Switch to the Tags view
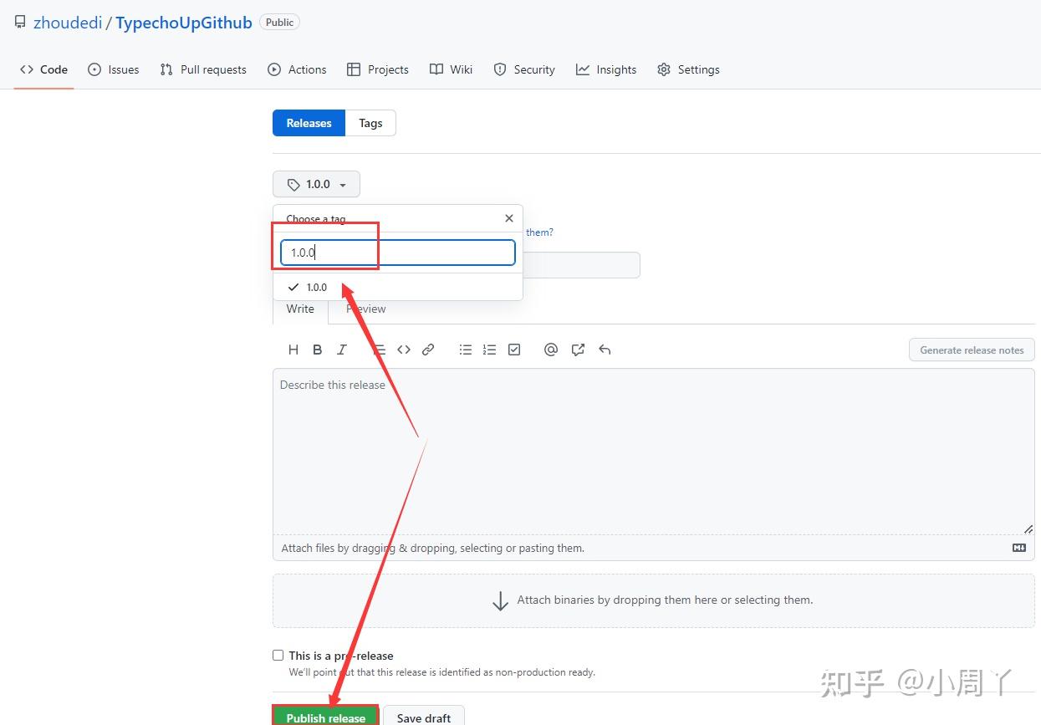The image size is (1041, 725). coord(370,122)
